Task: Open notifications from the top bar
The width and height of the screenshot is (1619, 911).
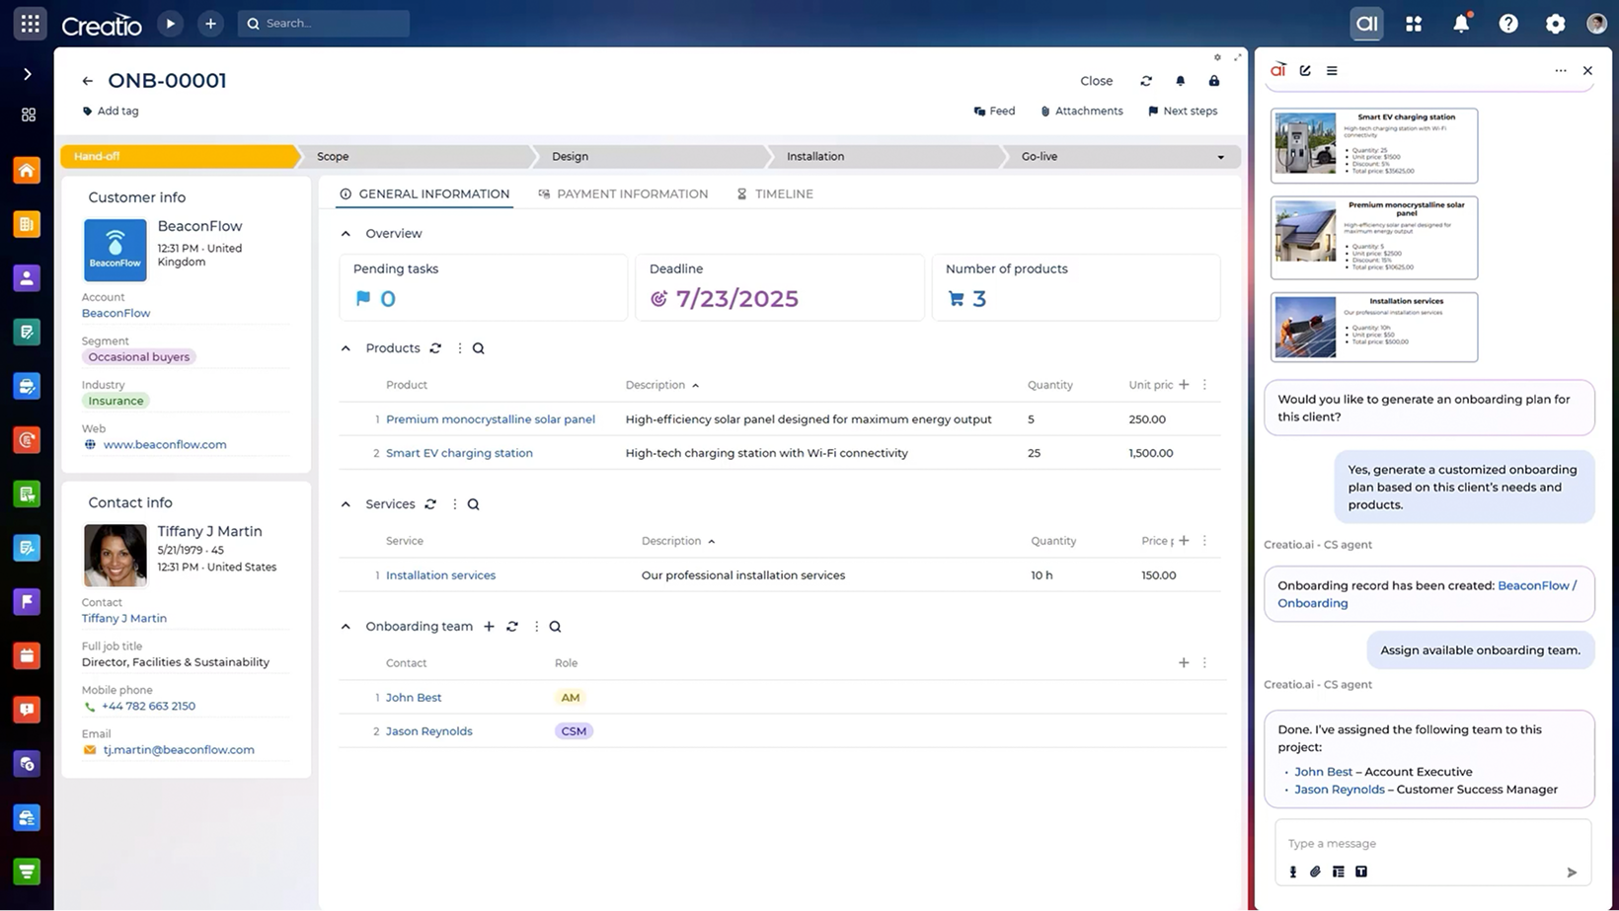Action: (1462, 23)
